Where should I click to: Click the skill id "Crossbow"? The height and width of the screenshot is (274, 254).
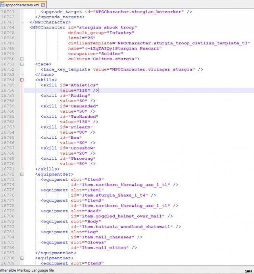pyautogui.click(x=82, y=148)
